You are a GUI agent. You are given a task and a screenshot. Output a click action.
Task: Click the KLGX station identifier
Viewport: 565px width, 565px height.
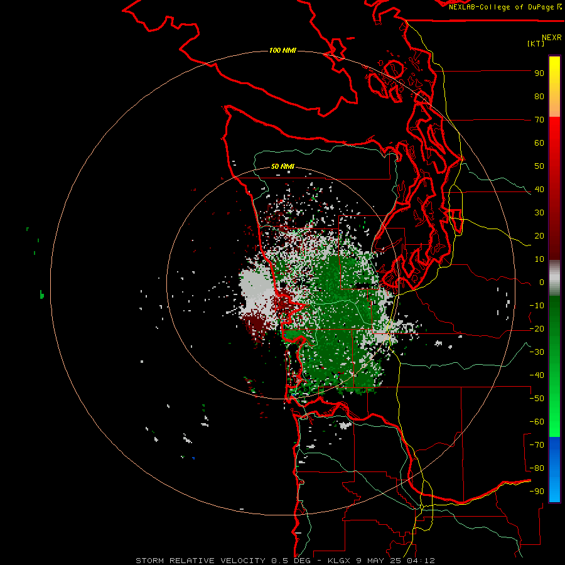coord(339,561)
